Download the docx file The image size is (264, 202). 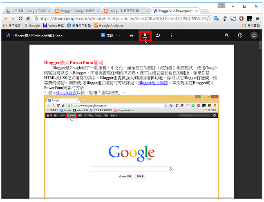tap(145, 36)
